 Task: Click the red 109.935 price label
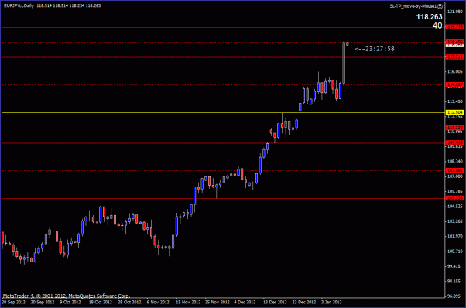coord(455,143)
